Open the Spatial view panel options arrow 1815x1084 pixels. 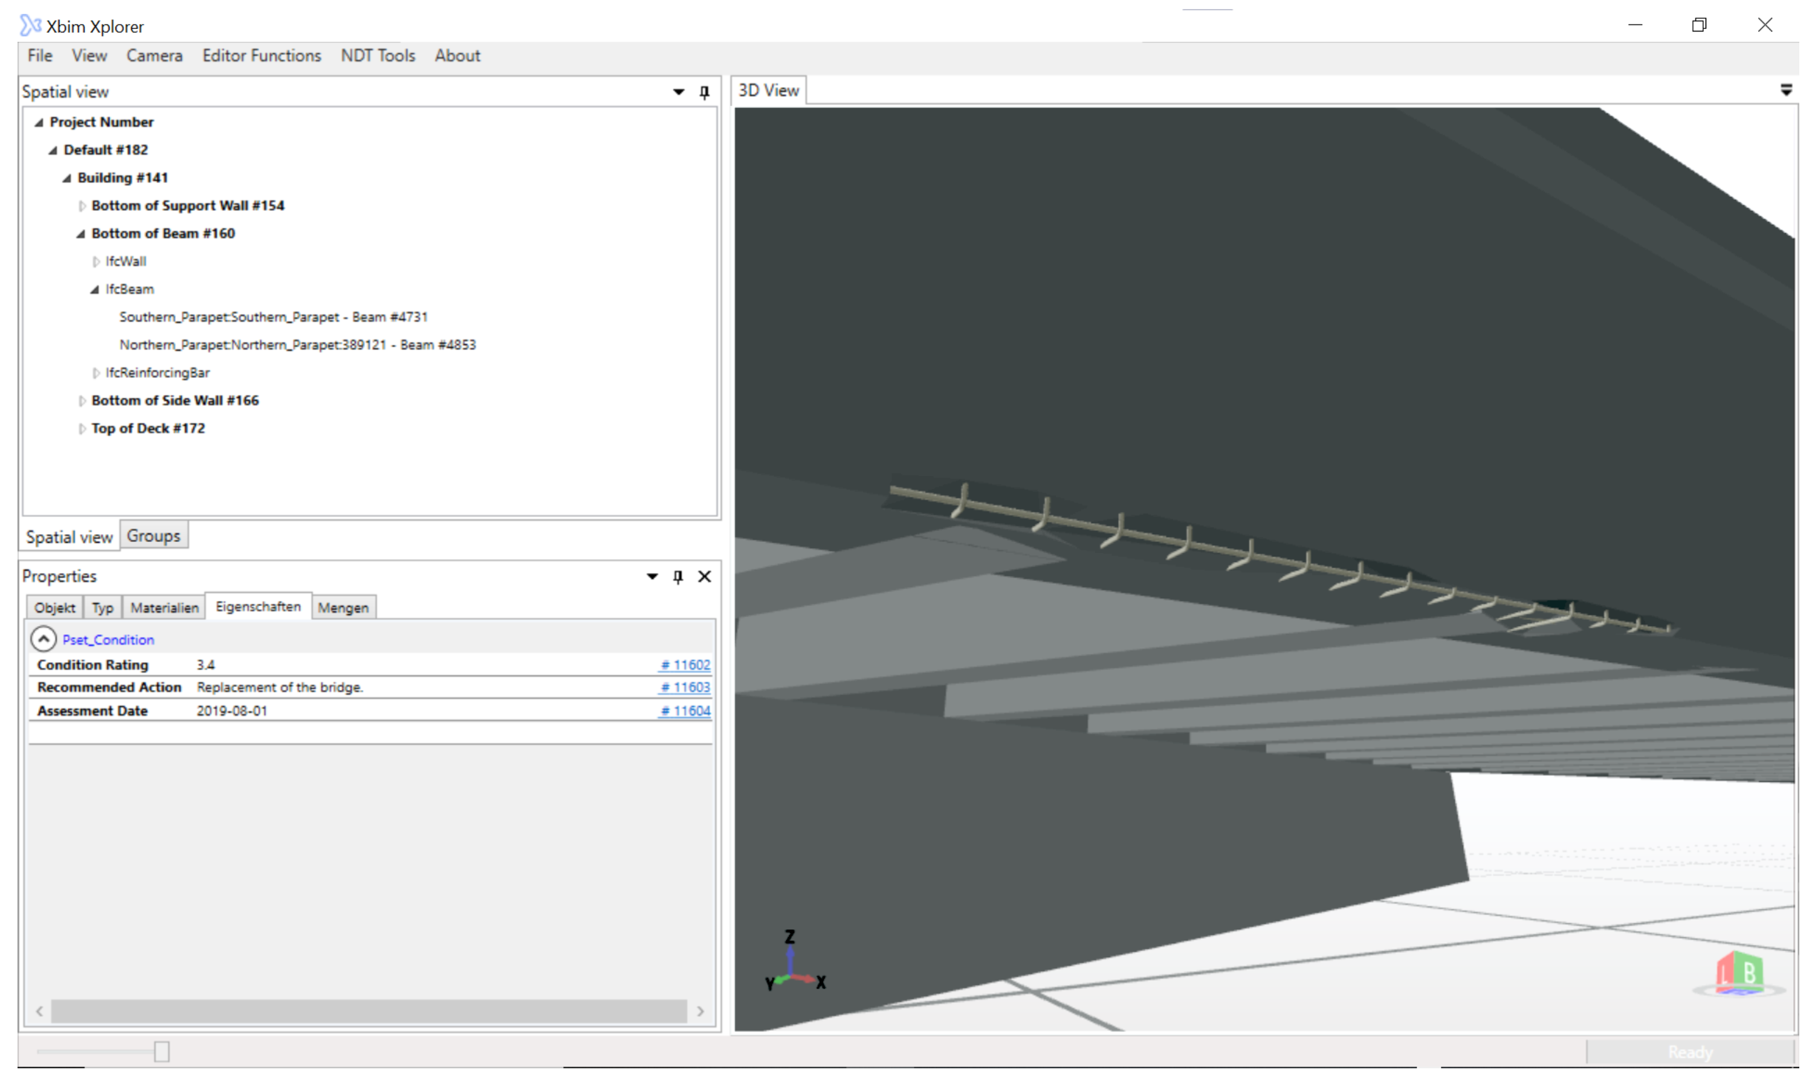tap(679, 92)
